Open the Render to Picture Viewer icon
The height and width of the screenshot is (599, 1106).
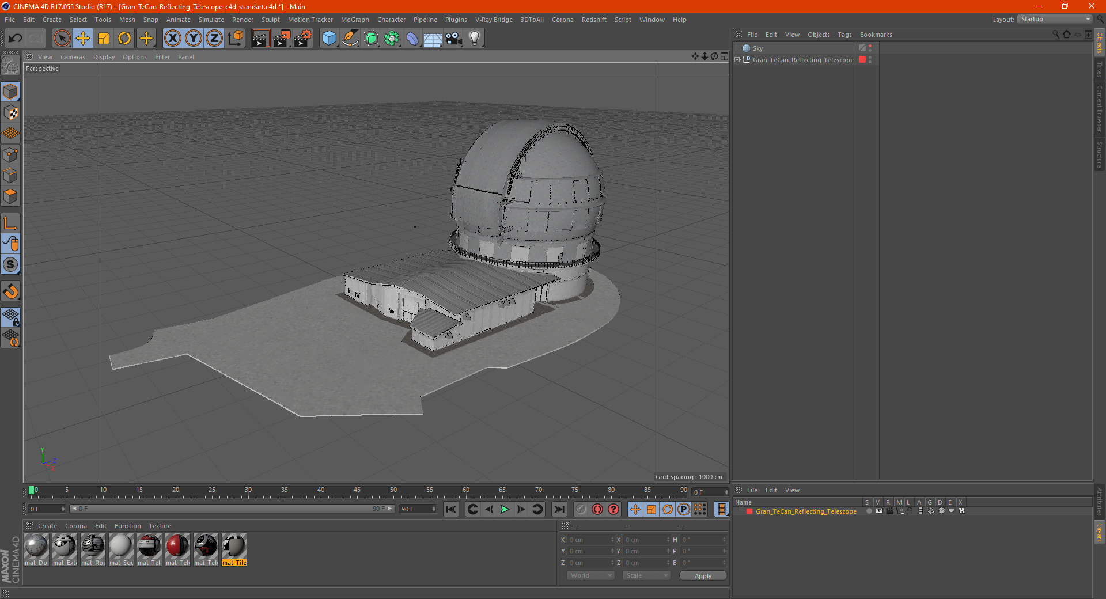tap(282, 39)
